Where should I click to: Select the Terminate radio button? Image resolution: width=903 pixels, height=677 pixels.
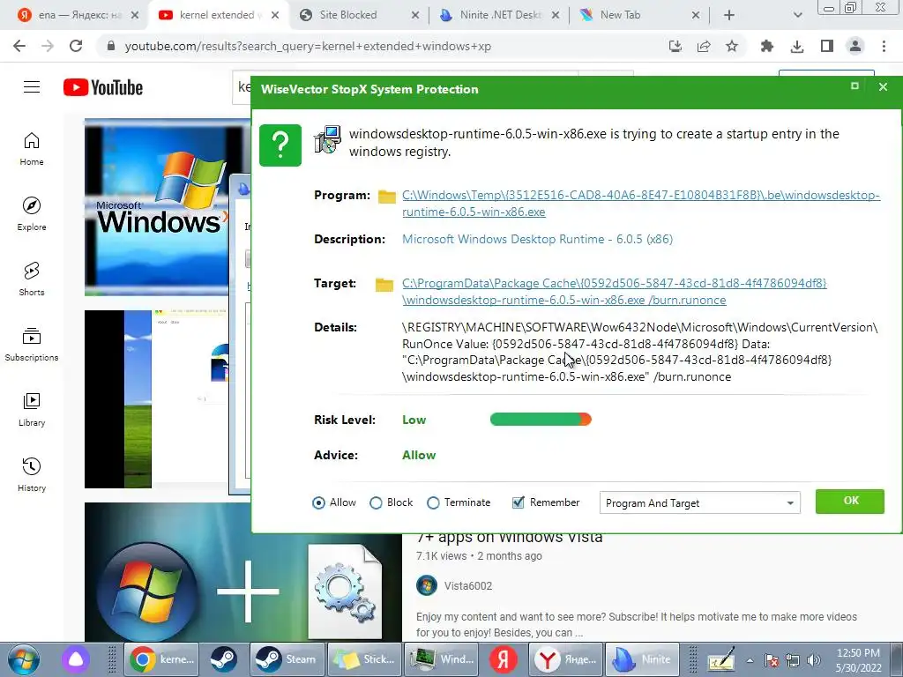click(x=433, y=502)
